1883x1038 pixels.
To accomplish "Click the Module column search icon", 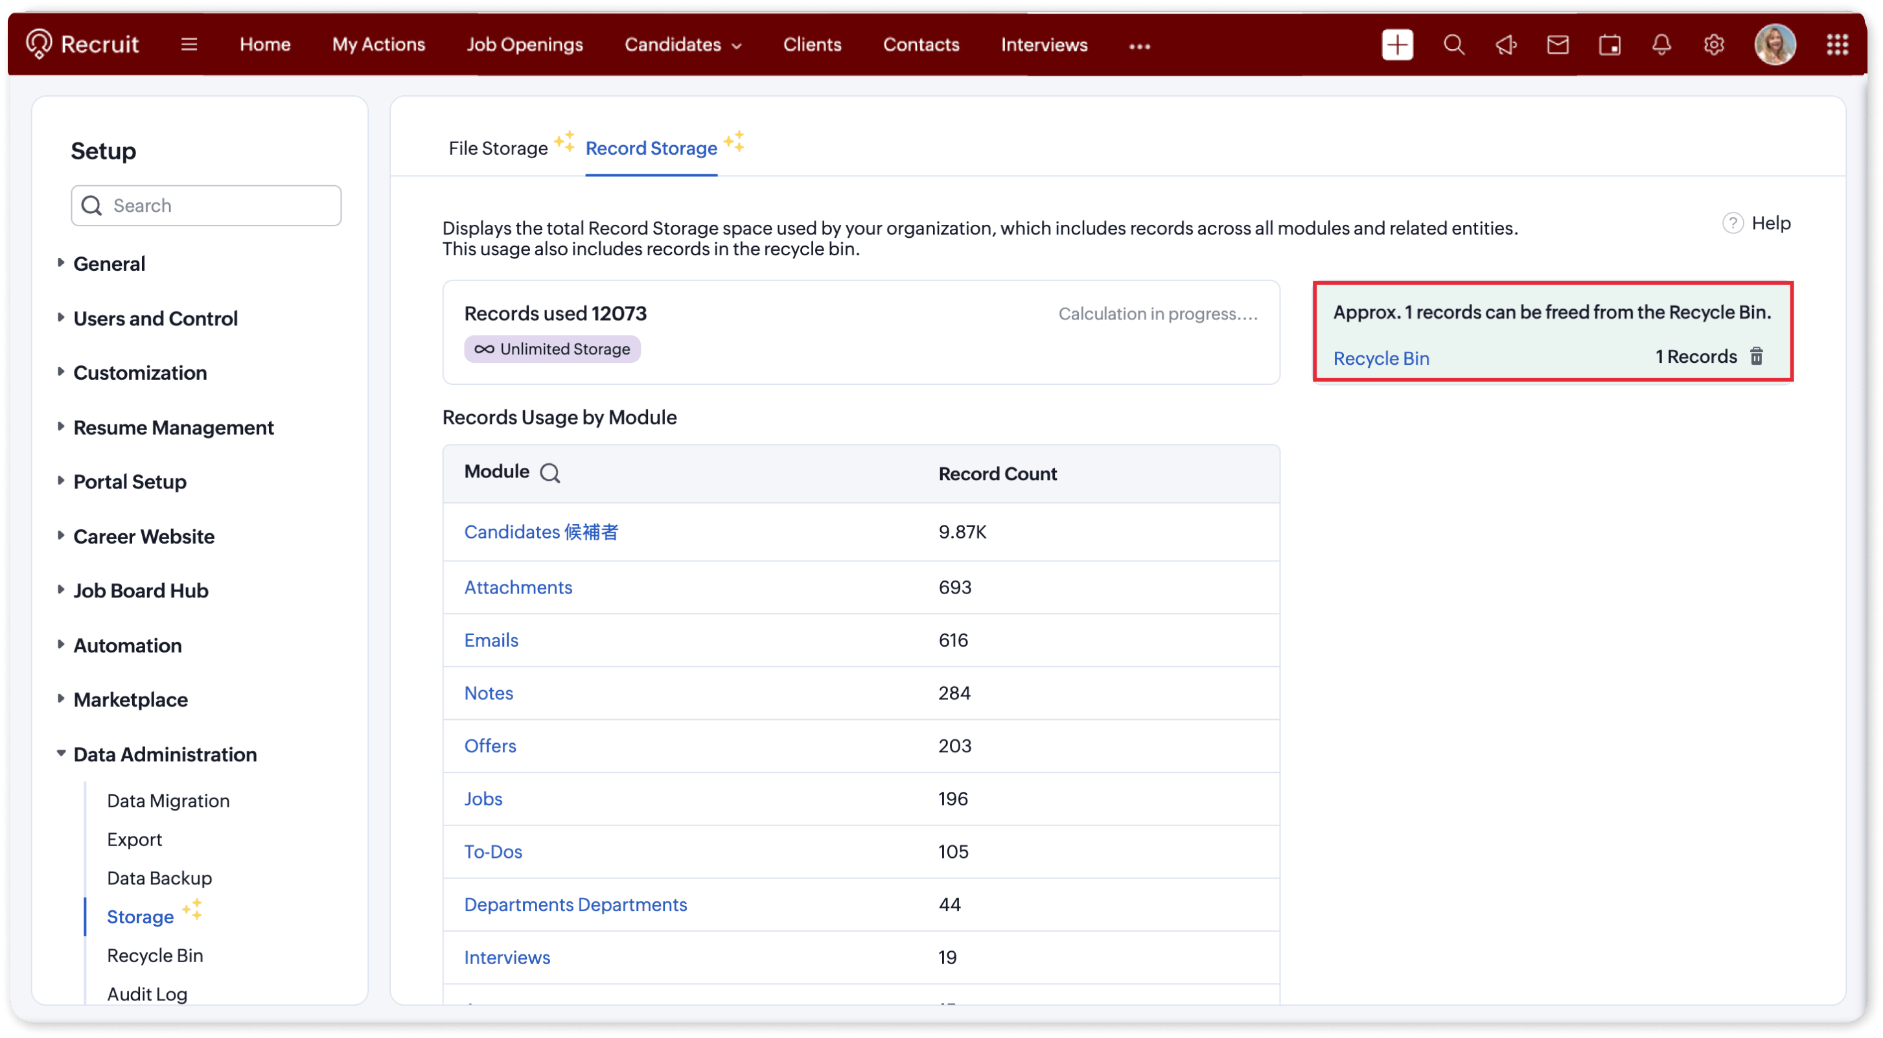I will point(549,474).
